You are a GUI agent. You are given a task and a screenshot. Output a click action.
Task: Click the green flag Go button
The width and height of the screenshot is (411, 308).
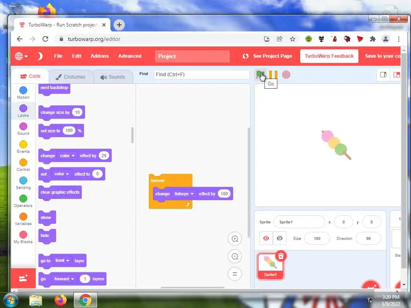[260, 75]
